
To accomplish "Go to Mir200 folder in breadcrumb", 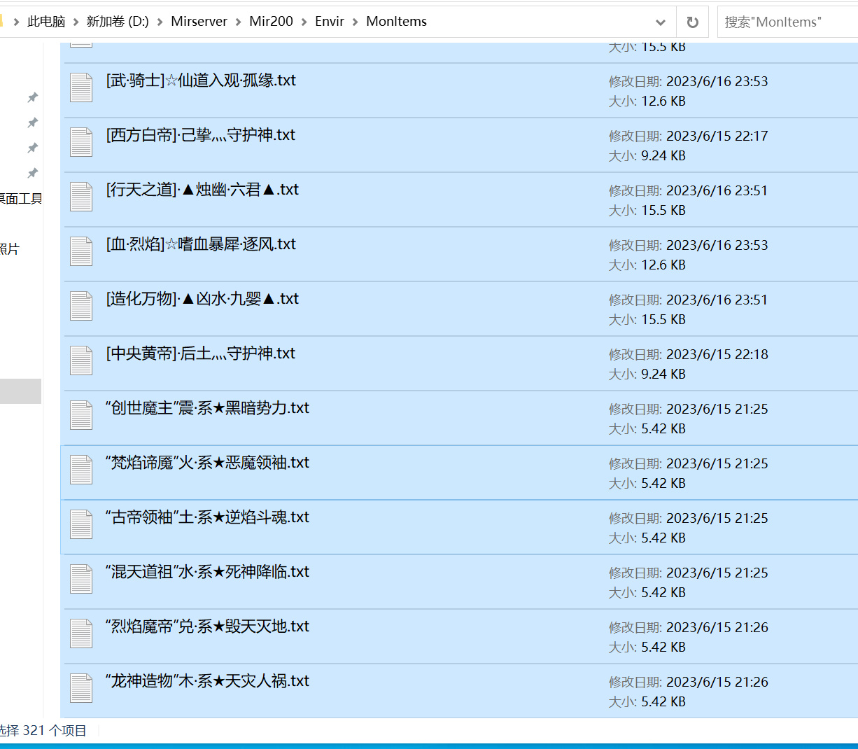I will pyautogui.click(x=272, y=22).
